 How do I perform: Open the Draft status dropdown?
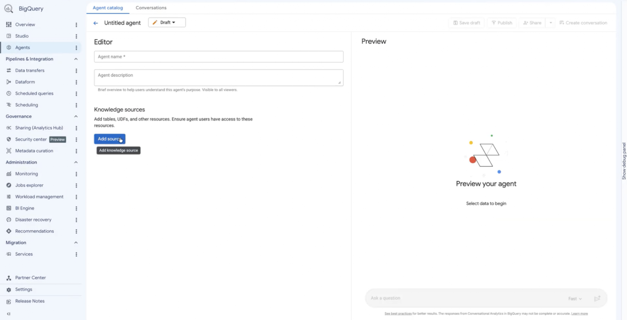pyautogui.click(x=167, y=22)
